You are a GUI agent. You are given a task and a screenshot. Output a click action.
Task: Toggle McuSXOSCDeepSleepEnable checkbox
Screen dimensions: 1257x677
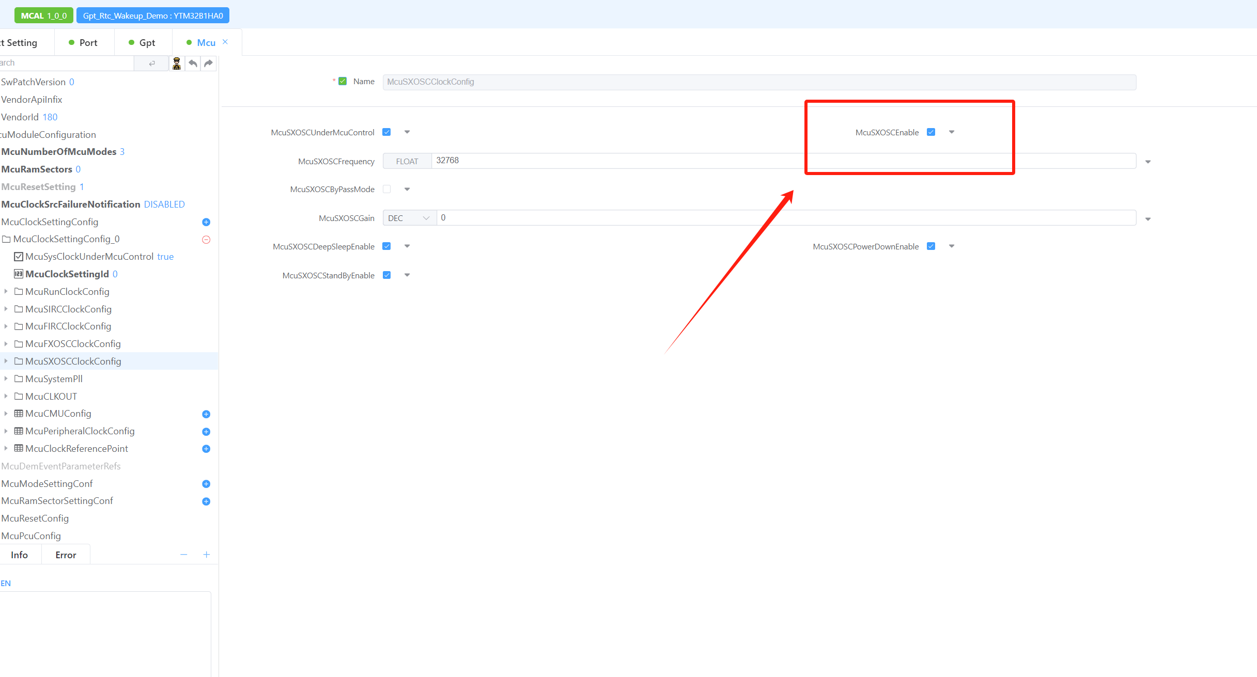387,247
